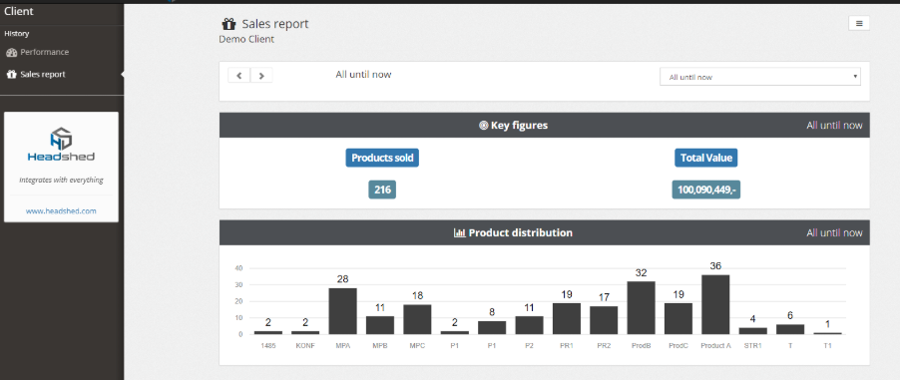
Task: Click the 'STR1' axis label
Action: tap(752, 346)
